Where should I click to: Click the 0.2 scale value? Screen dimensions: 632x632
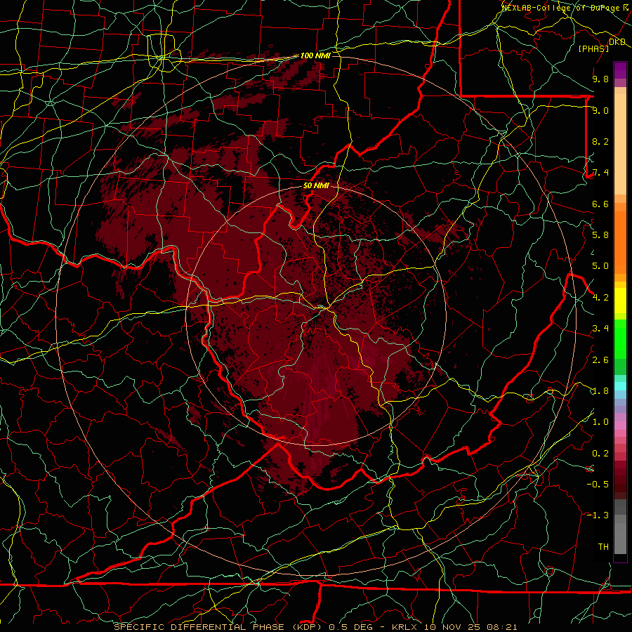[600, 454]
